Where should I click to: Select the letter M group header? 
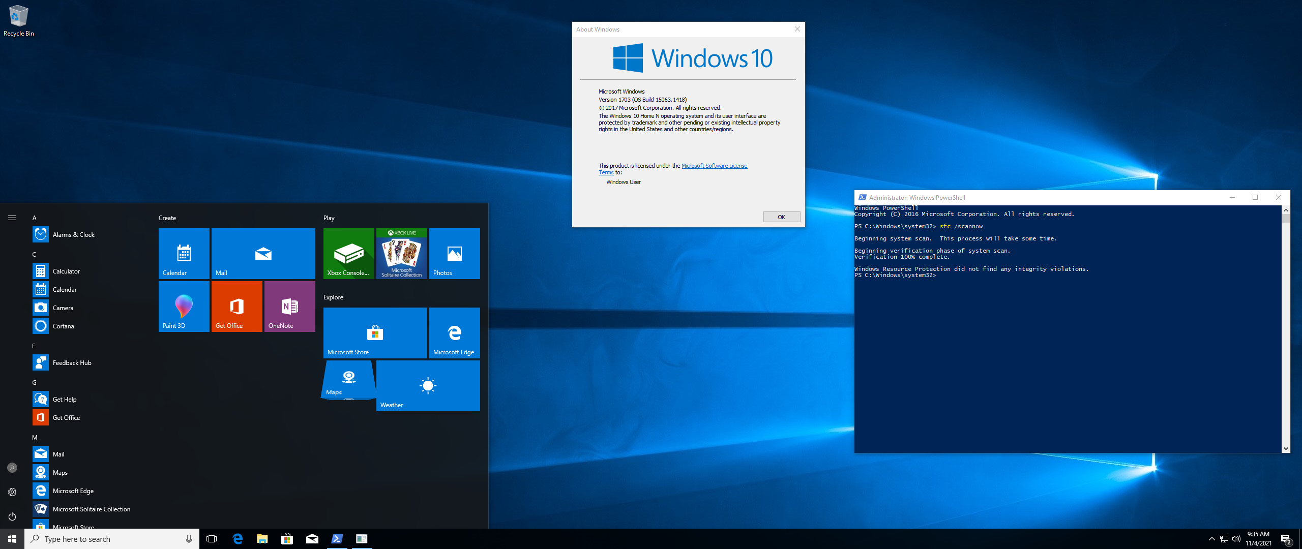pos(35,438)
